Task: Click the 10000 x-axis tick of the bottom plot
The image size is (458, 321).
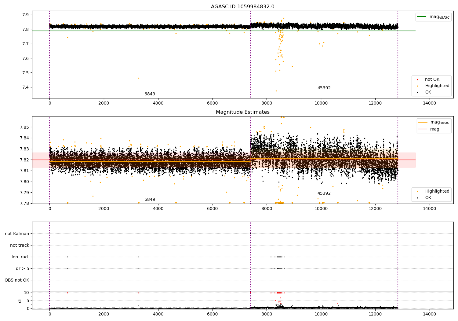Action: tap(321, 314)
